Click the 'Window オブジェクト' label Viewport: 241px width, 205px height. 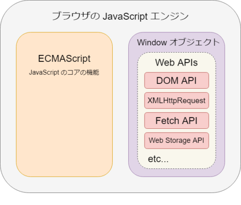(178, 42)
